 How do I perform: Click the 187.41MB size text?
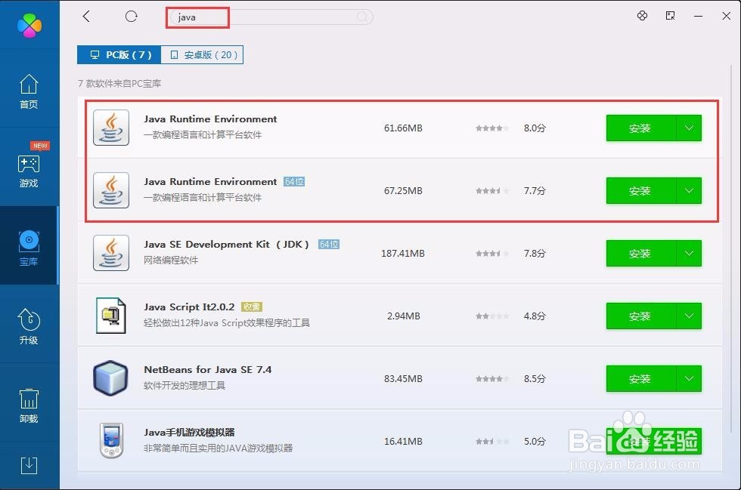(403, 254)
